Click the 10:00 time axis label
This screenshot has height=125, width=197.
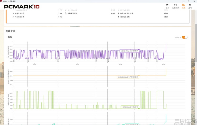(78, 64)
